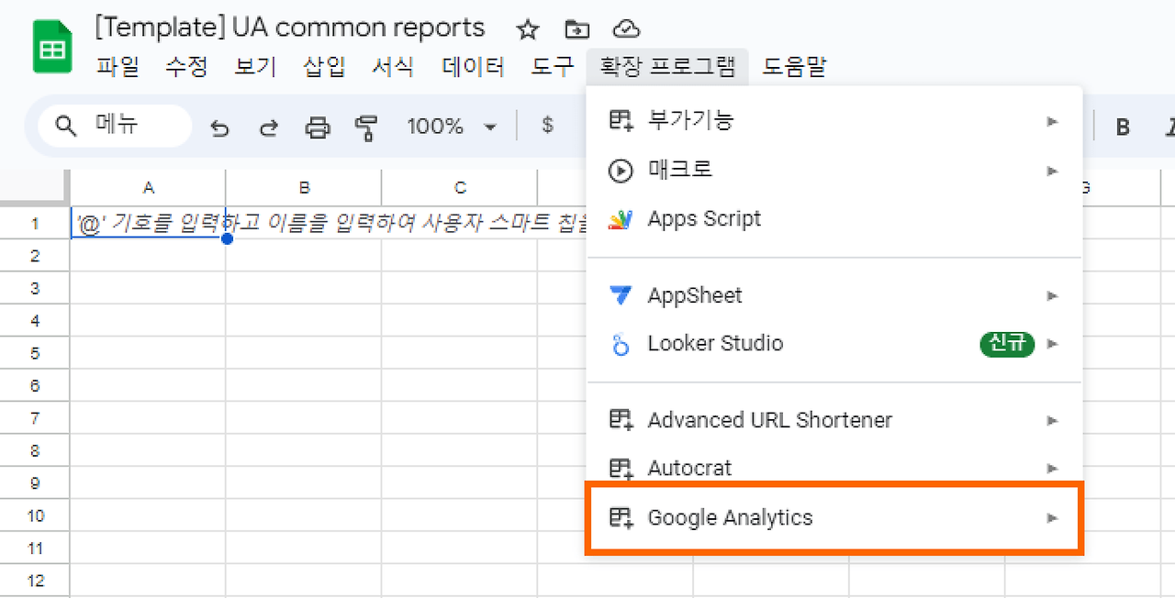Viewport: 1175px width, 598px height.
Task: Expand the Google Analytics submenu arrow
Action: [1053, 518]
